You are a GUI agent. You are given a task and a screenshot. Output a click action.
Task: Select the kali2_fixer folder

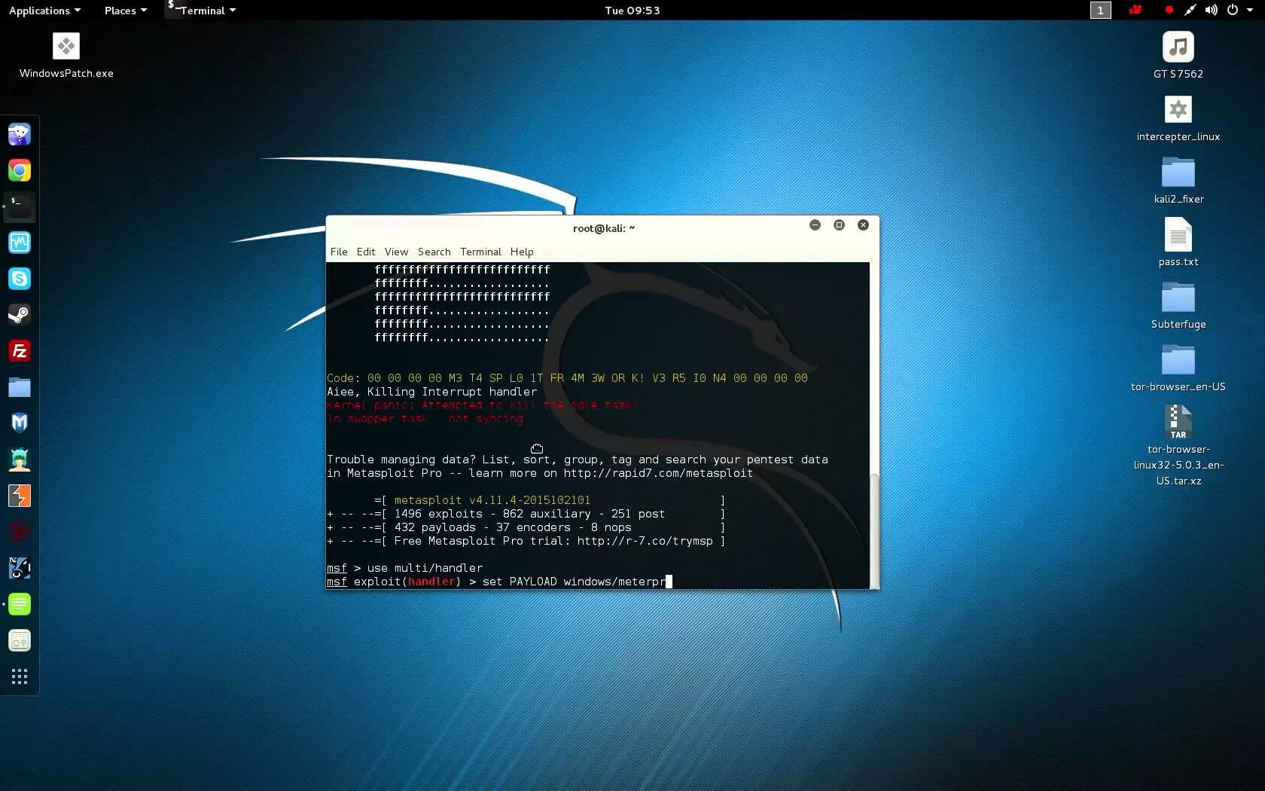tap(1178, 181)
